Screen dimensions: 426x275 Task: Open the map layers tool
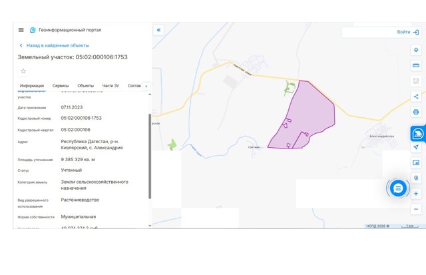pyautogui.click(x=415, y=50)
